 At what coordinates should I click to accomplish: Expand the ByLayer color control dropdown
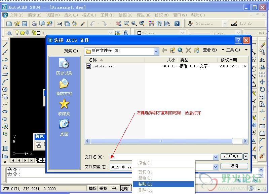click(x=183, y=33)
